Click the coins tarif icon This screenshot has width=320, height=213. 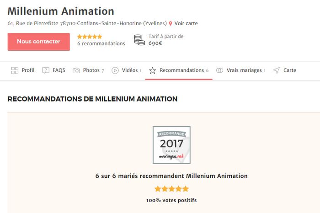(x=139, y=40)
